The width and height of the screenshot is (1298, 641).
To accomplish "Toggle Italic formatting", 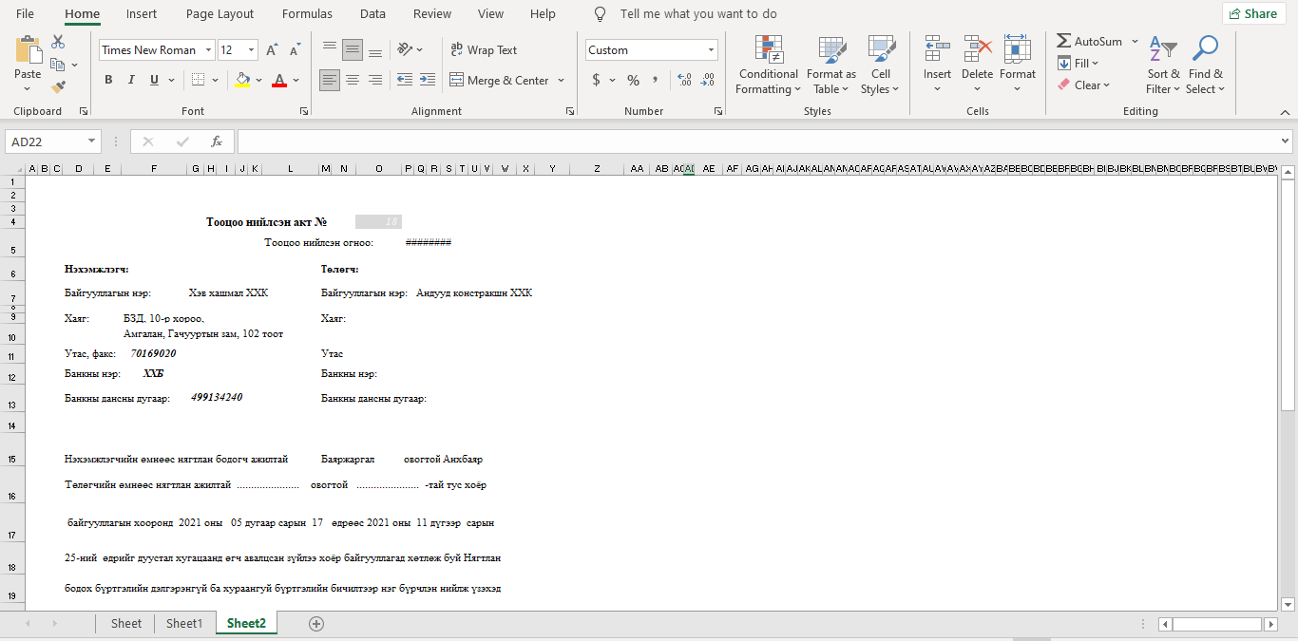I will (131, 80).
